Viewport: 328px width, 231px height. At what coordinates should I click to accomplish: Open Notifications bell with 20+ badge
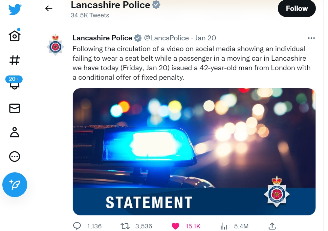(x=14, y=82)
